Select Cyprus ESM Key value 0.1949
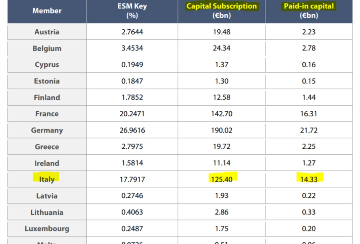The width and height of the screenshot is (360, 244). (x=132, y=65)
